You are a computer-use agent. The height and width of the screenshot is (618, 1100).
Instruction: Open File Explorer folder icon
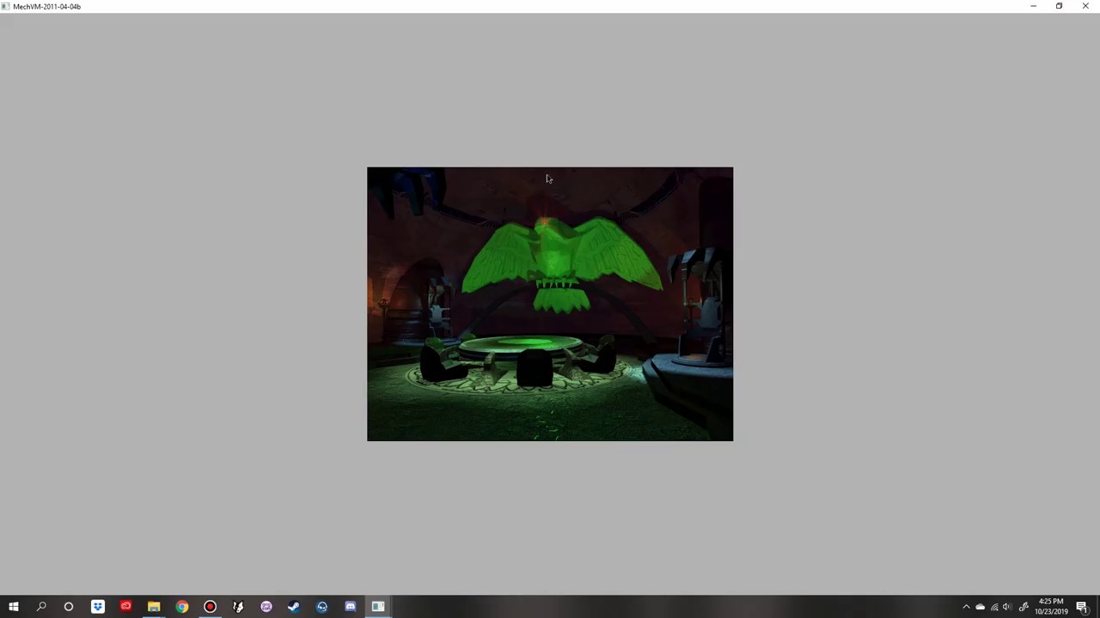click(x=154, y=607)
